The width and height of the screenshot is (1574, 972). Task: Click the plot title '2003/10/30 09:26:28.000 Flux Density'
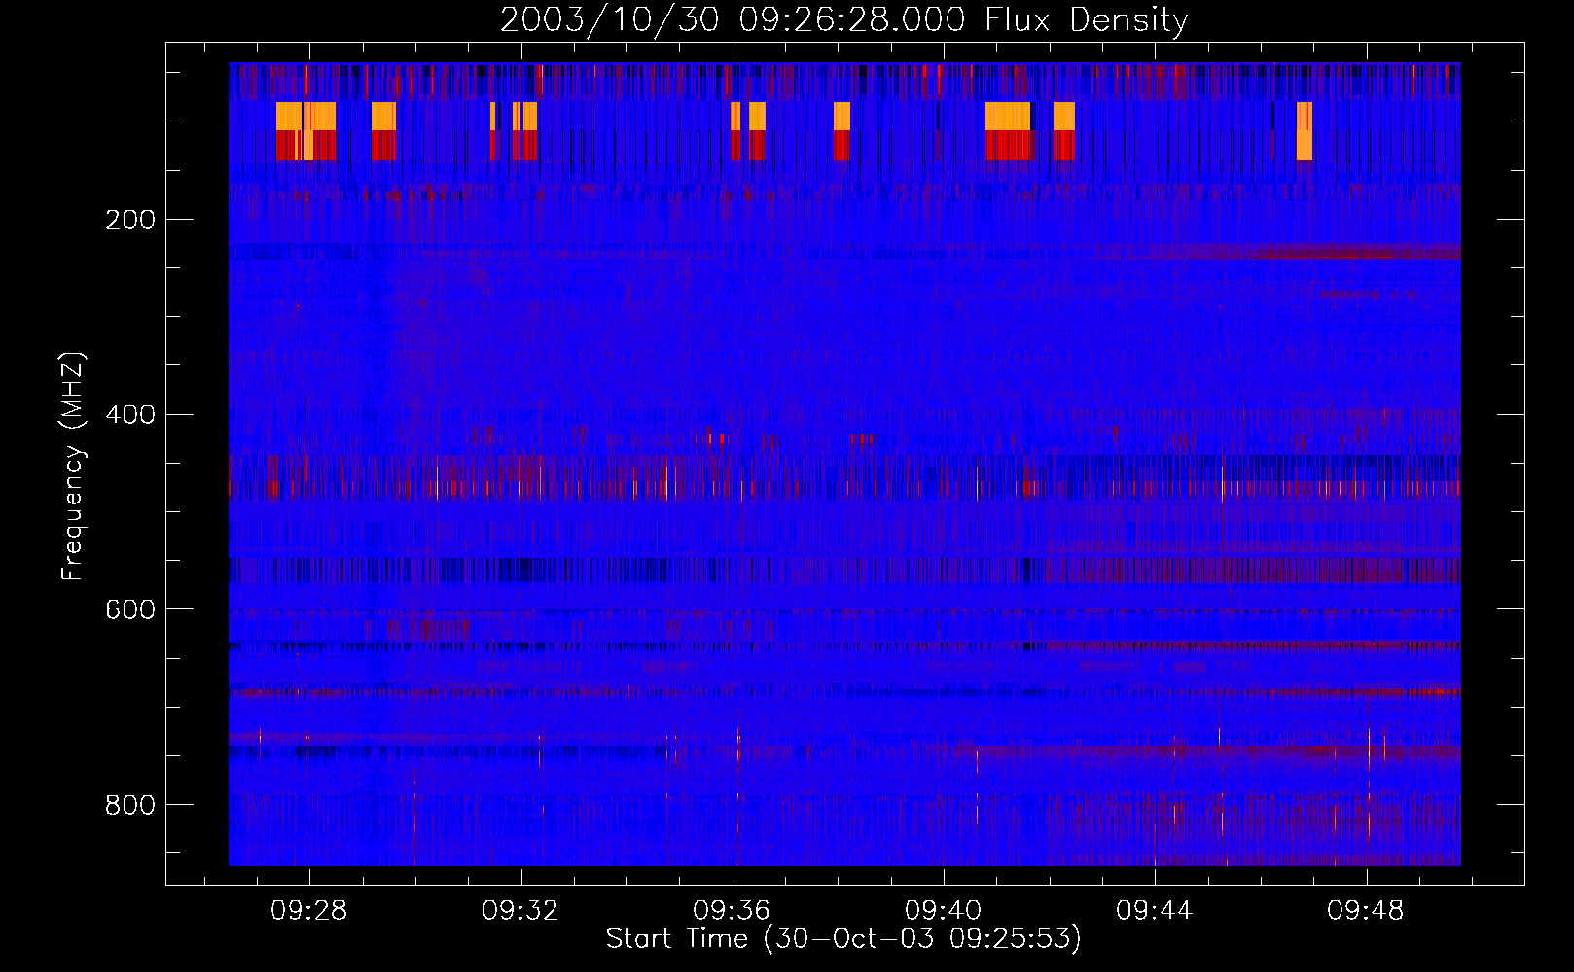point(843,19)
